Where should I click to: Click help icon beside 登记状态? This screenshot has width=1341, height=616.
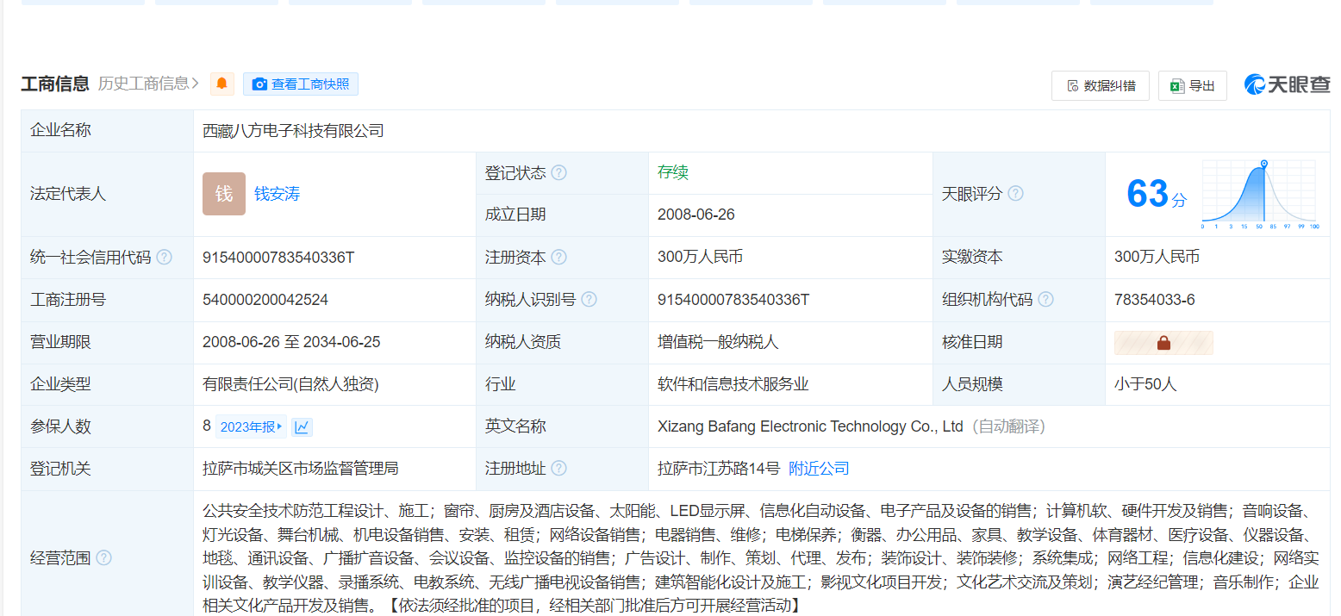tap(559, 173)
